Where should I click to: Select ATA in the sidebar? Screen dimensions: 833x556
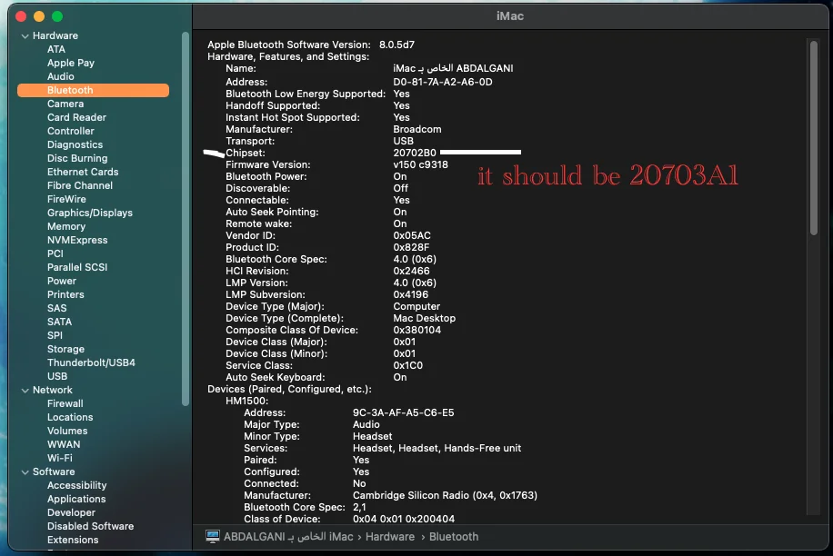(55, 49)
